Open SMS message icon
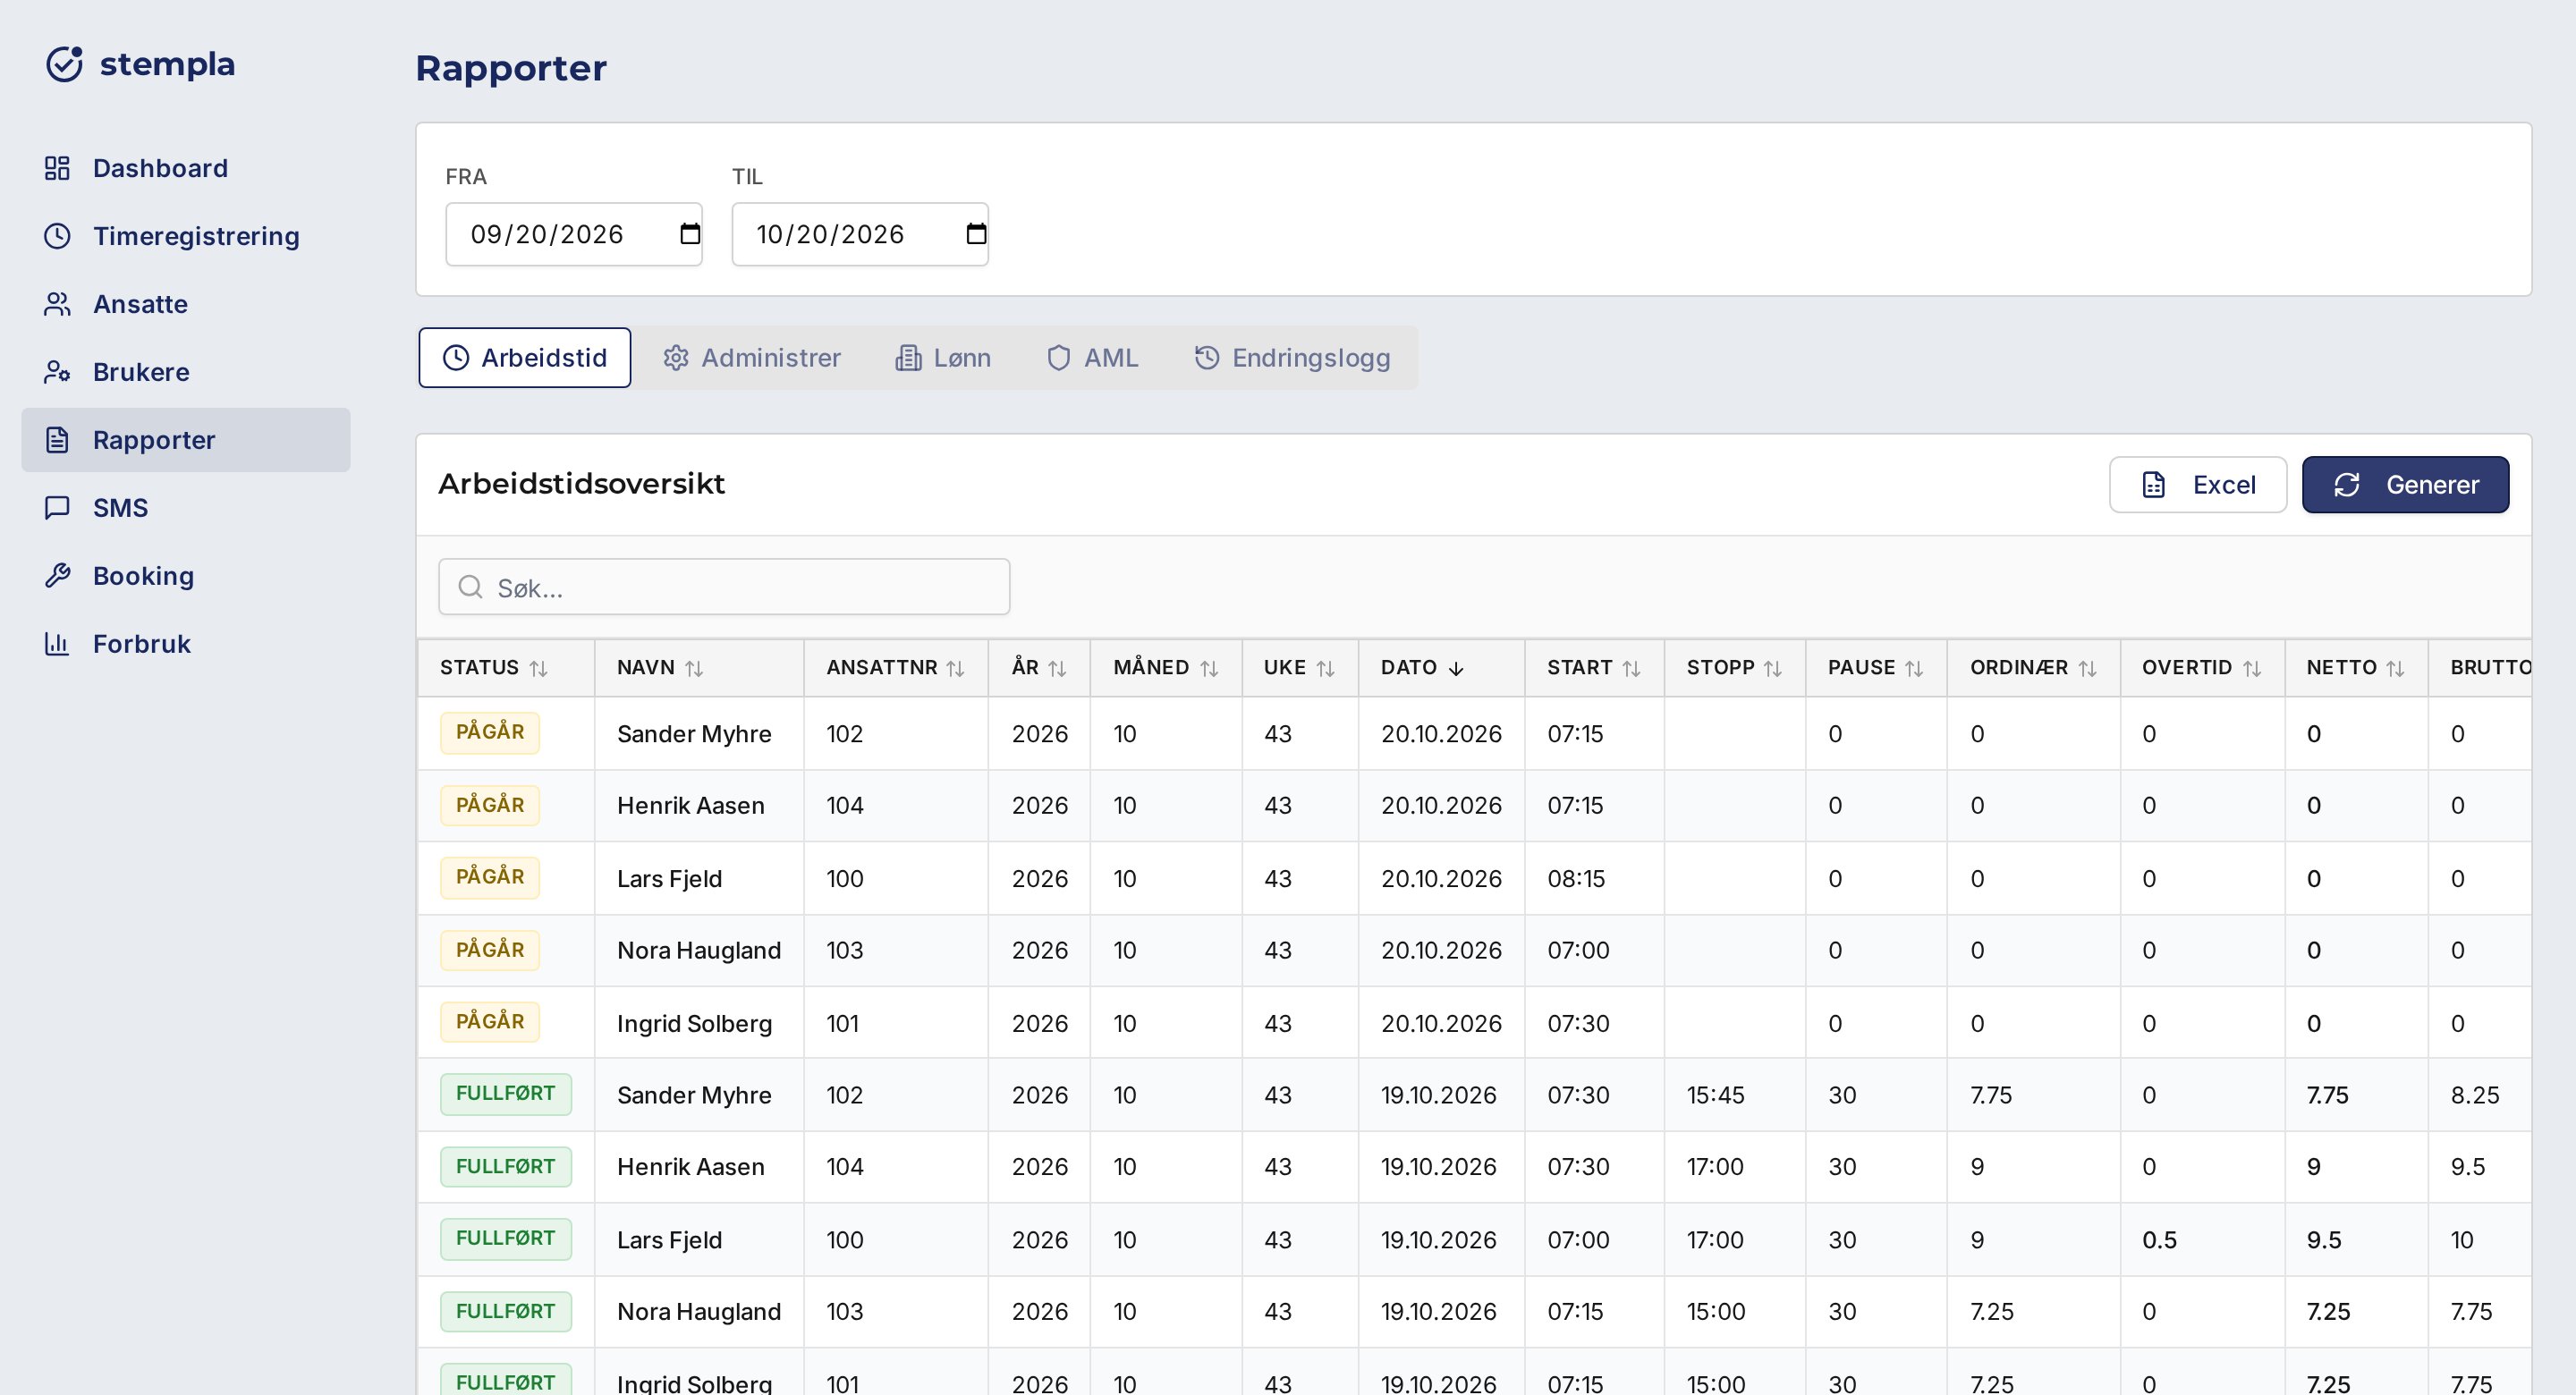The image size is (2576, 1395). [57, 508]
